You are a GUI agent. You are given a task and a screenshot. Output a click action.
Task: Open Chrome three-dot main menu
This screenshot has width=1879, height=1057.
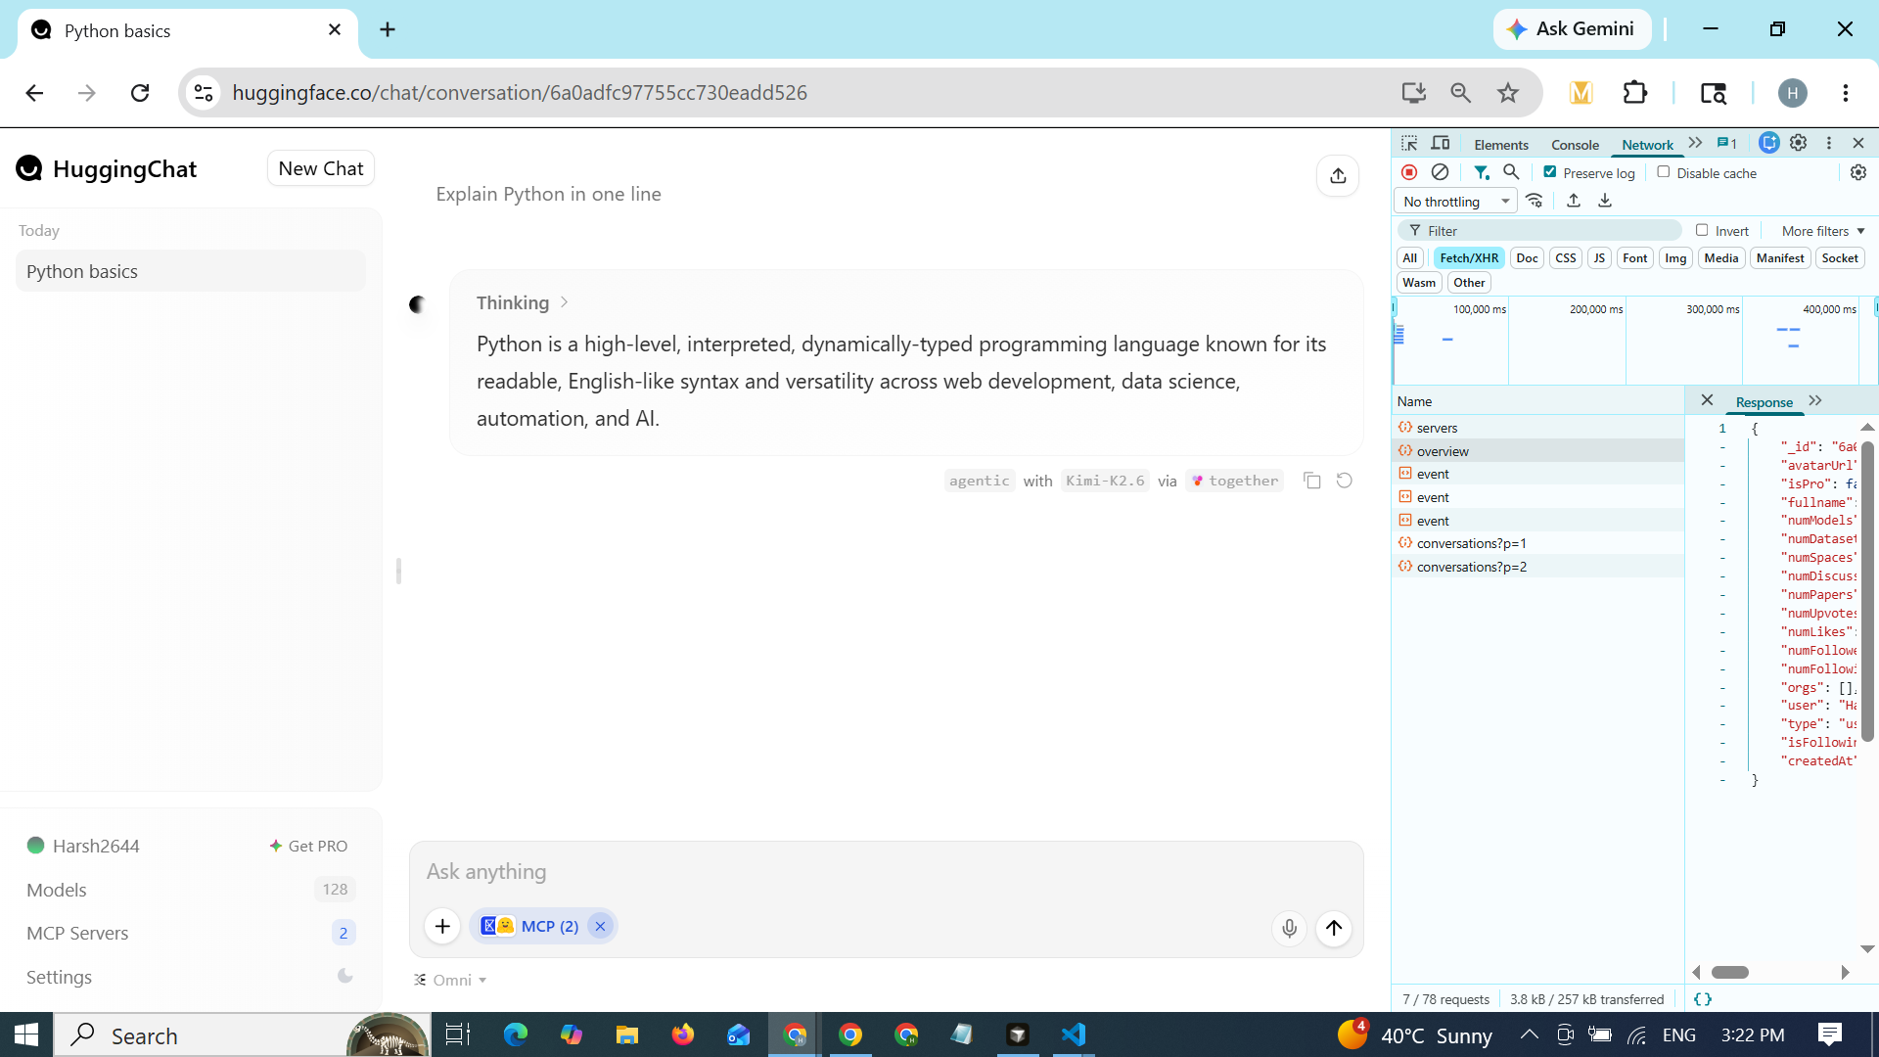(x=1845, y=92)
